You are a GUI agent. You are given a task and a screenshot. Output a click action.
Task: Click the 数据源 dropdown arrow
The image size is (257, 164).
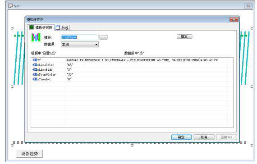[x=96, y=45]
